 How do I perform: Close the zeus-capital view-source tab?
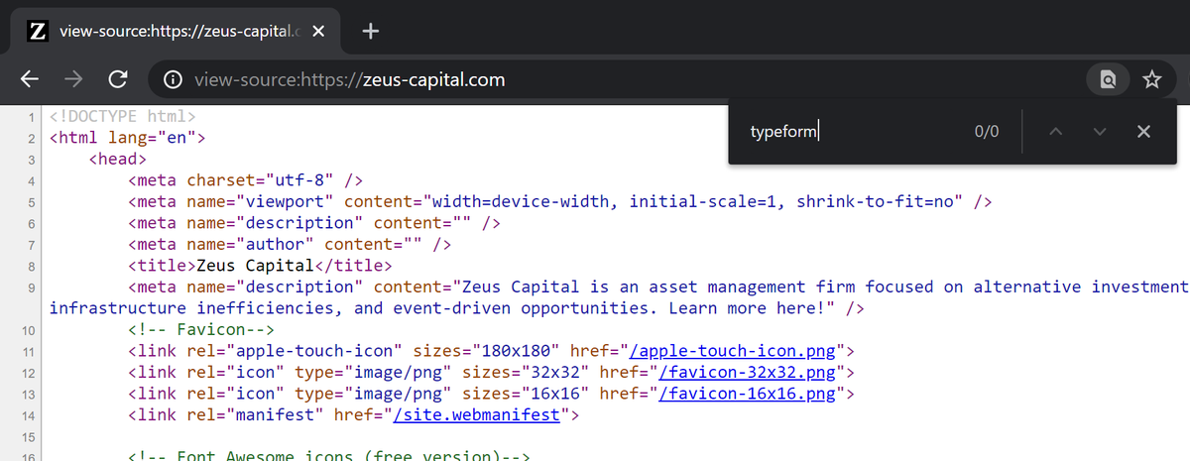(x=318, y=31)
